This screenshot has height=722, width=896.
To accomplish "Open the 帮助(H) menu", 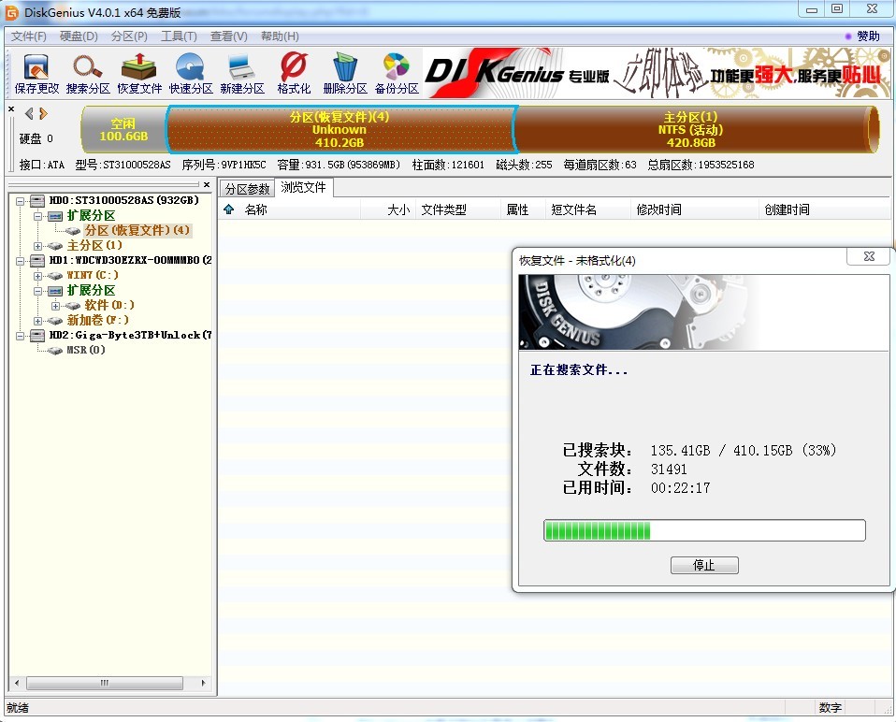I will point(280,36).
